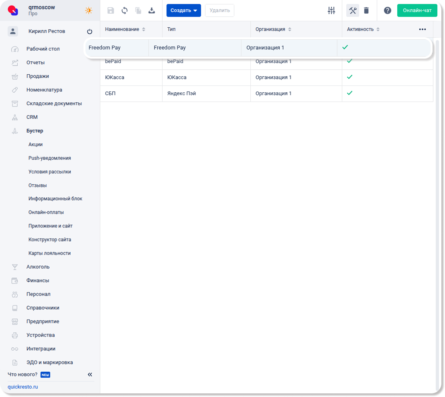Viewport: 445px width, 397px height.
Task: Open the quickresto.ru link
Action: tap(23, 387)
